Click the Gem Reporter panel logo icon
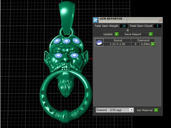Viewport: 171px width, 128px height. (x=95, y=20)
